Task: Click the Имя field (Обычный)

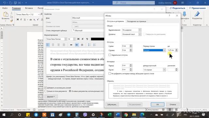Action: pyautogui.click(x=88, y=18)
